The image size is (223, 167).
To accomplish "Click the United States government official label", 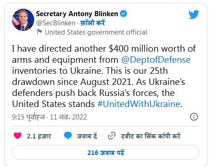I will point(96,32).
